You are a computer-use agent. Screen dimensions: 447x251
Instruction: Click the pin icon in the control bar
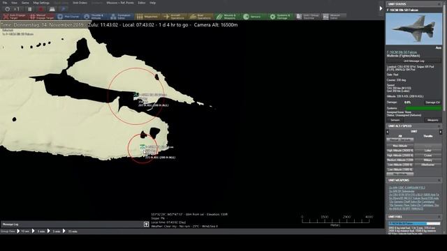coord(64,9)
